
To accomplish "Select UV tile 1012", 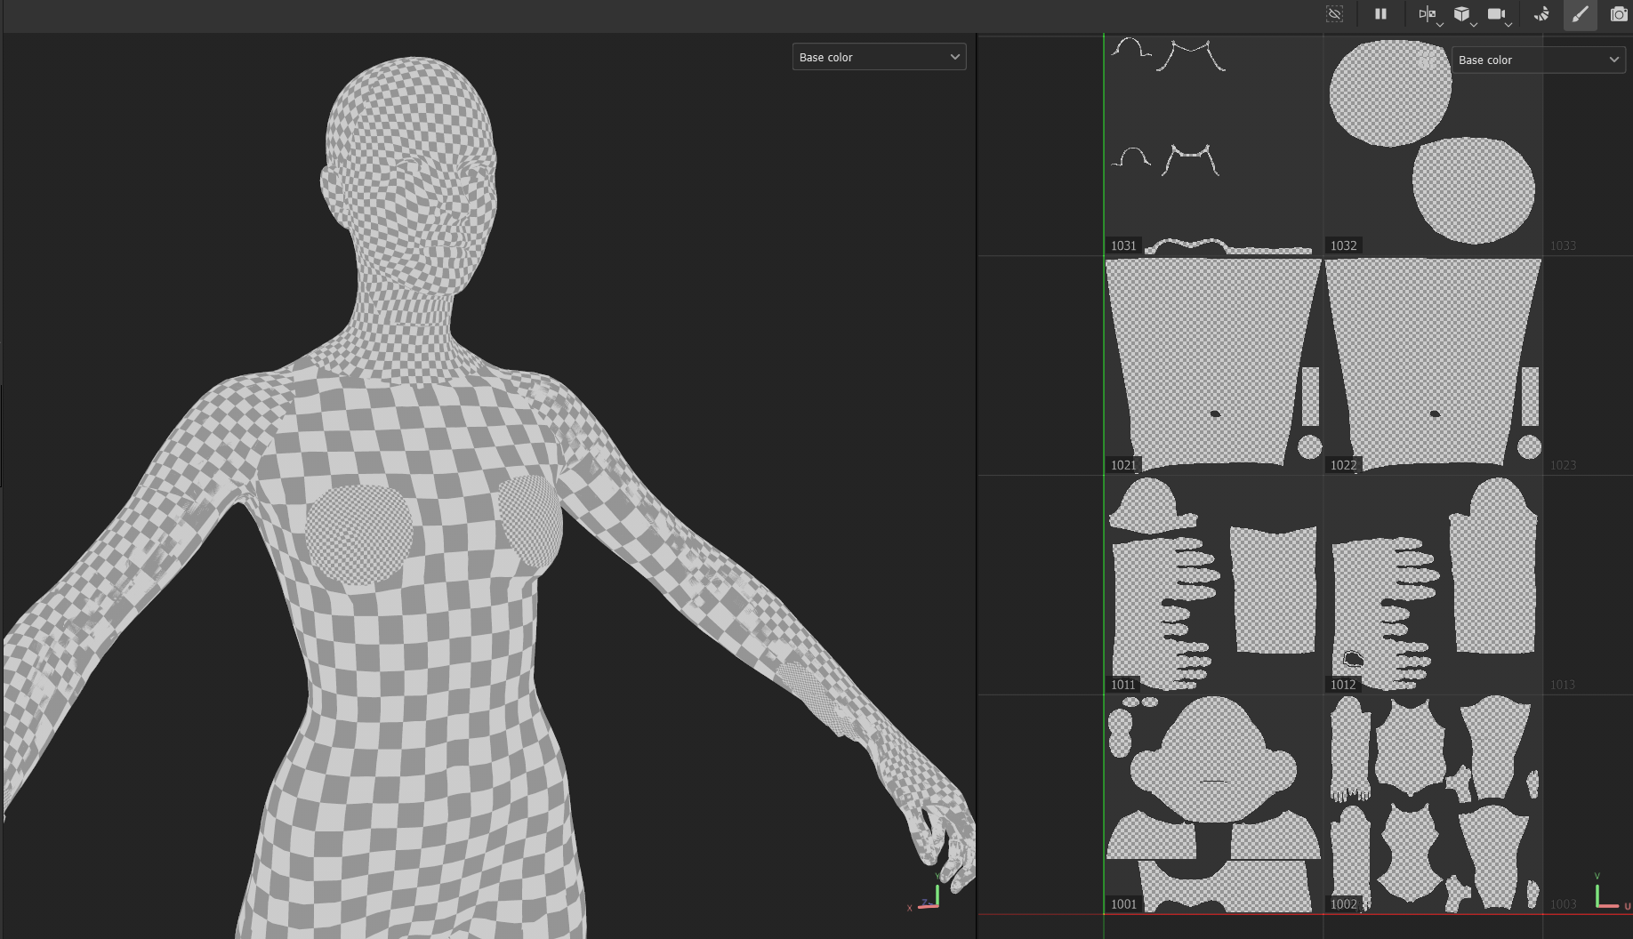I will click(1432, 587).
